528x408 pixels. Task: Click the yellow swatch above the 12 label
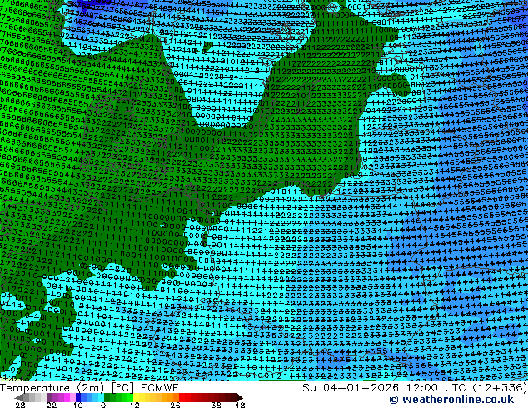[136, 397]
